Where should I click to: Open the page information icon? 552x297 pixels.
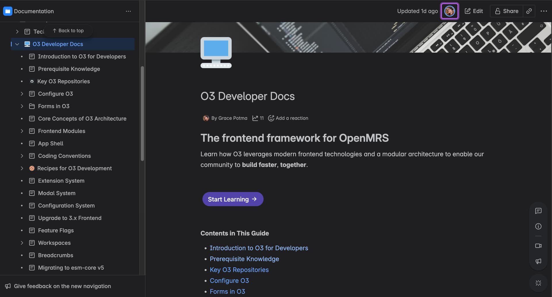click(538, 226)
